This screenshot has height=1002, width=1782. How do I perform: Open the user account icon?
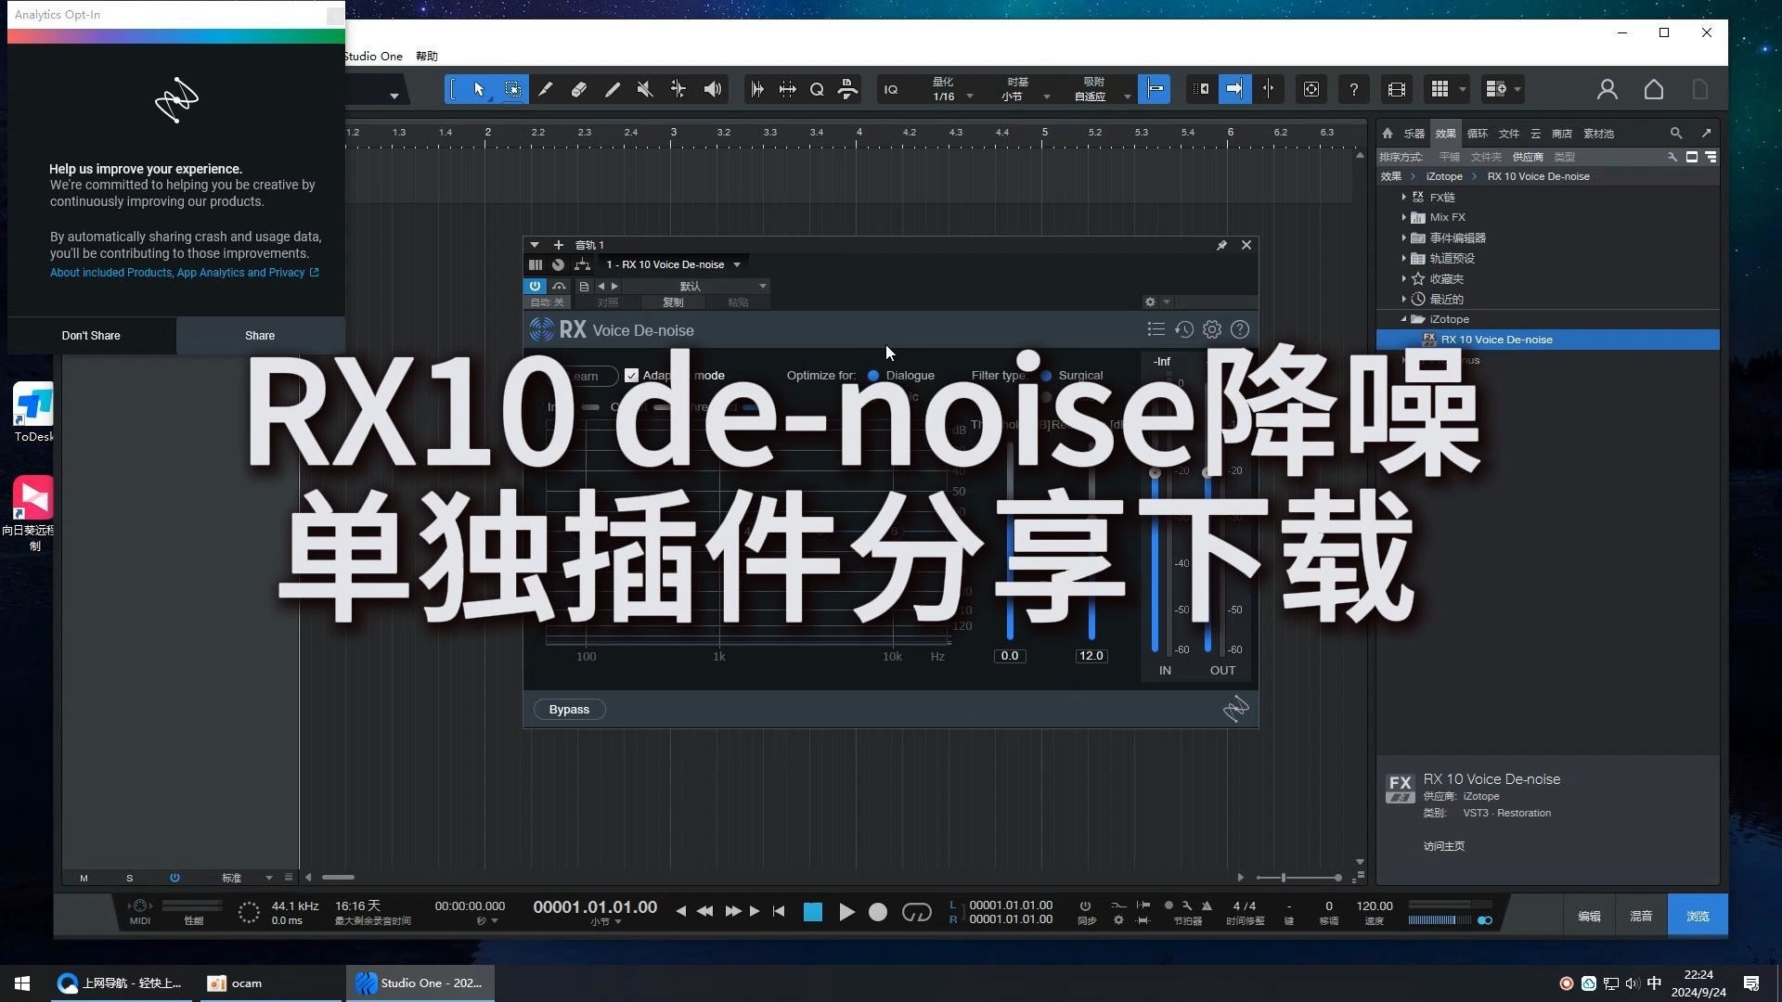1607,89
